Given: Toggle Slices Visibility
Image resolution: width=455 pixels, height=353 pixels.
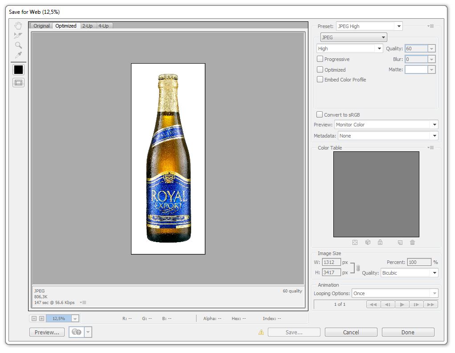Looking at the screenshot, I should coord(18,82).
